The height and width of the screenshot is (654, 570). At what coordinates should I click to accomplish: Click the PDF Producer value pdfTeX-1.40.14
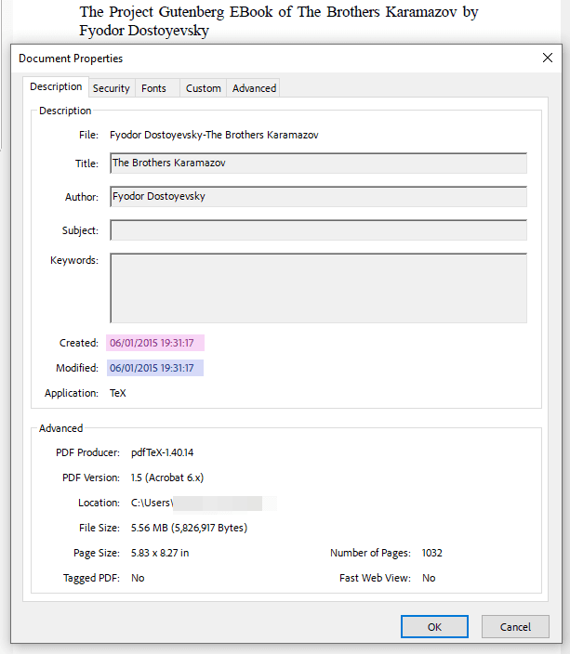tap(163, 452)
